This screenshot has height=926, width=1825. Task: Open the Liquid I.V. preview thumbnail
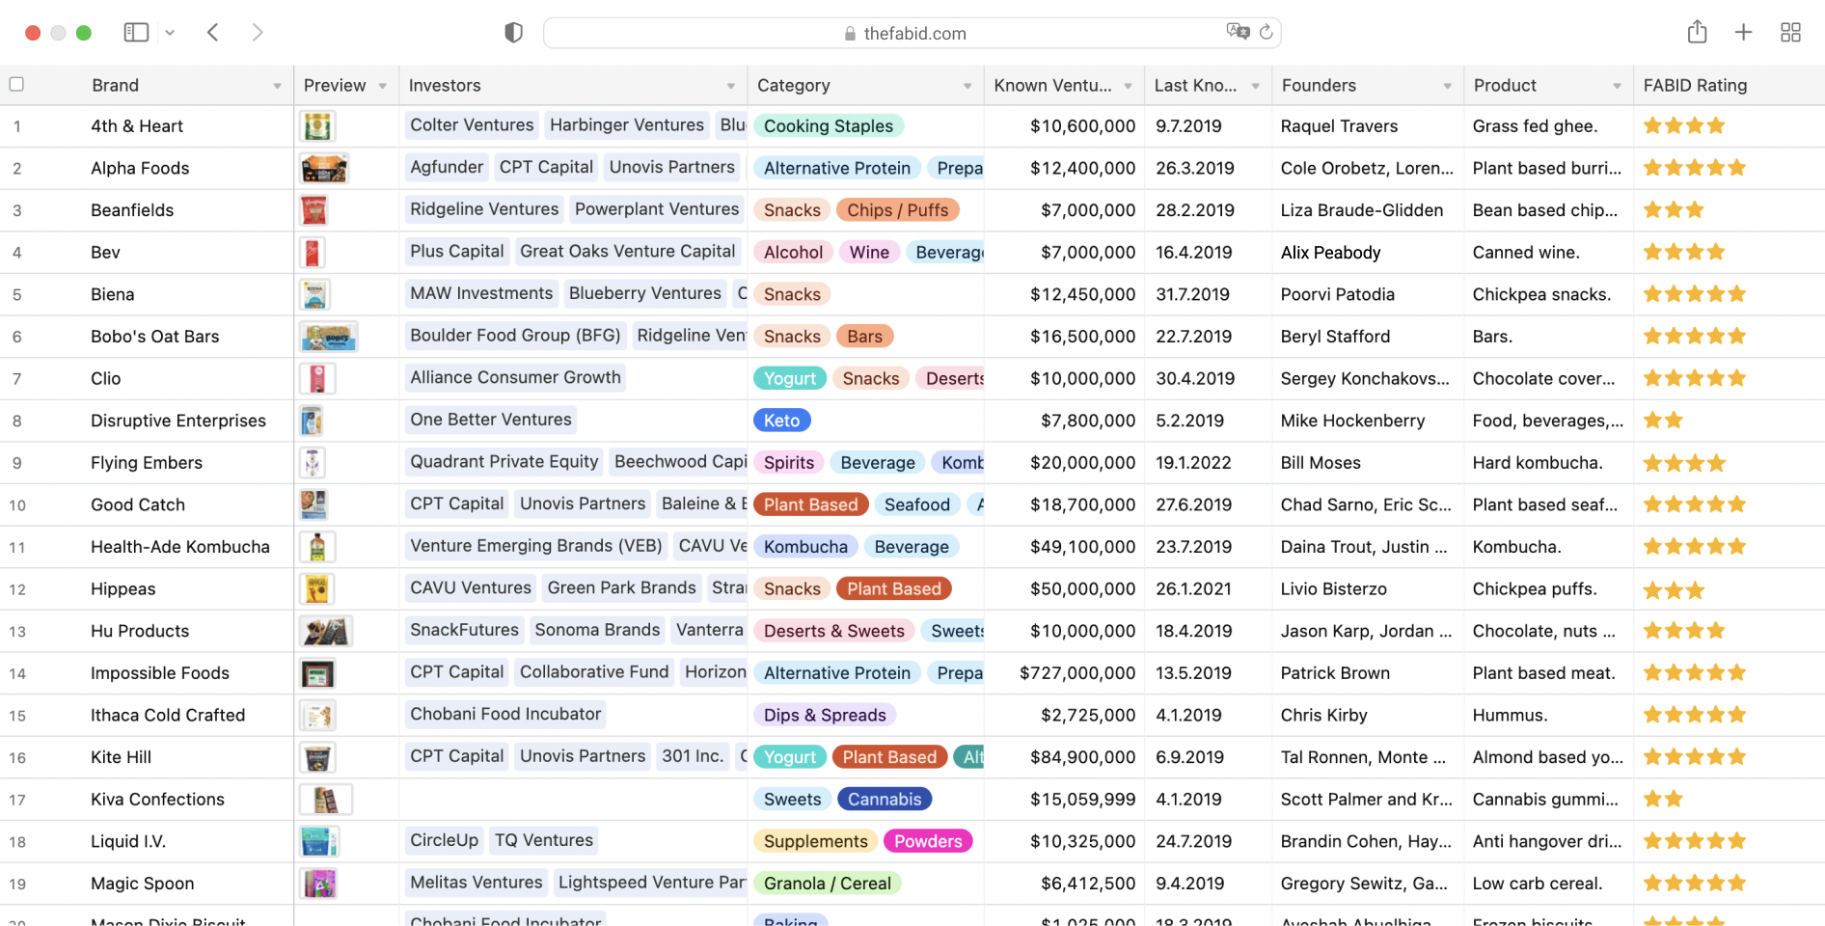click(x=319, y=842)
